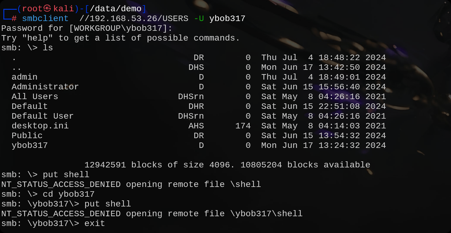Select the desktop.ini file entry
The width and height of the screenshot is (451, 233).
[x=40, y=126]
